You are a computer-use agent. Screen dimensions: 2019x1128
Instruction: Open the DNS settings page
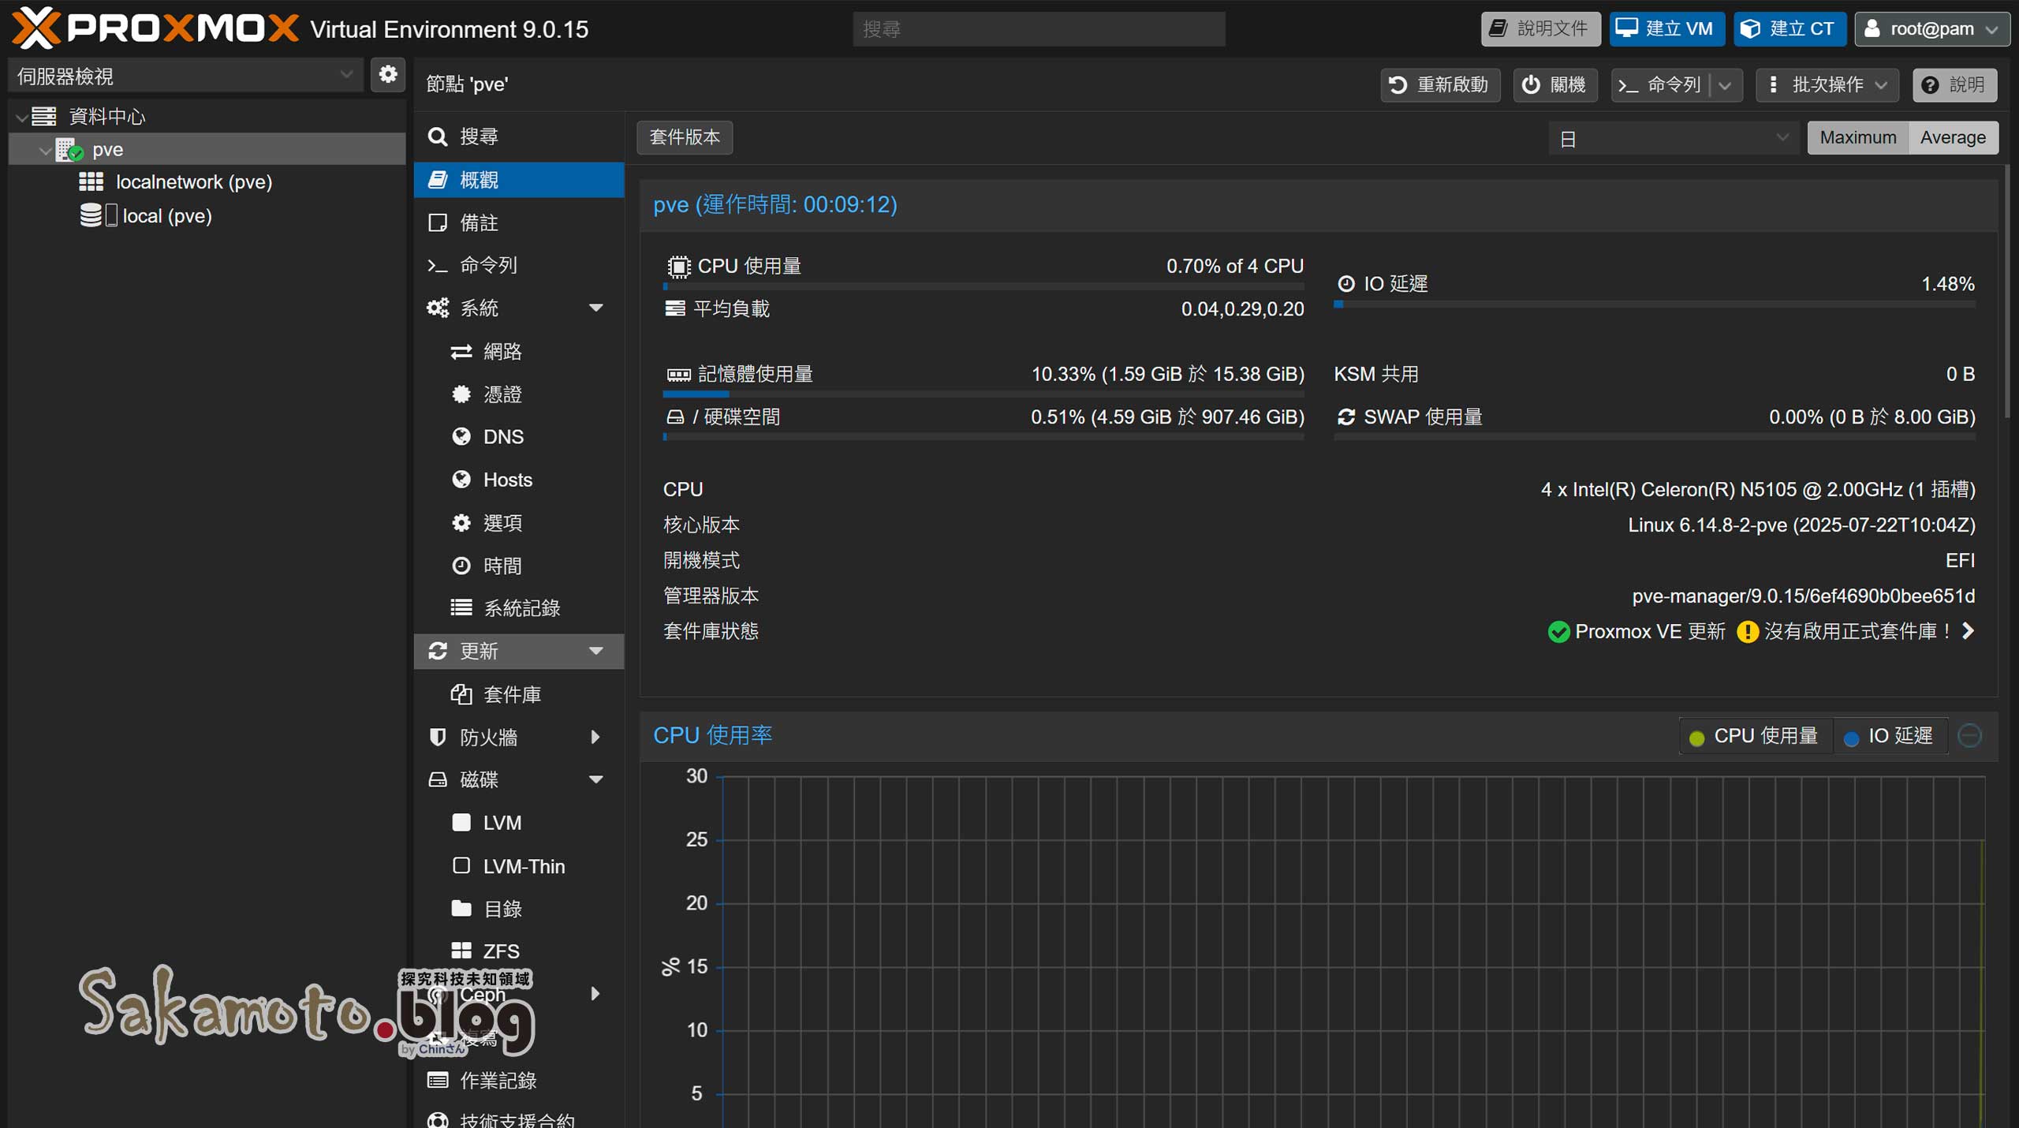click(x=502, y=437)
